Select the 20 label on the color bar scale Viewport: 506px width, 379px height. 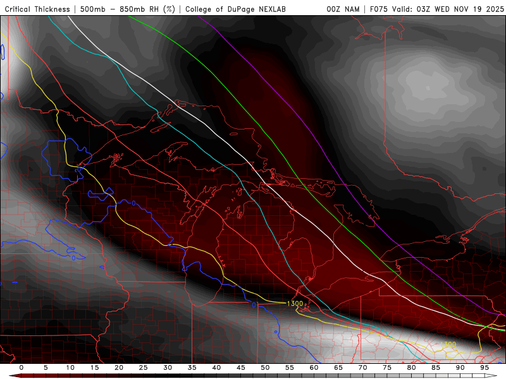[x=119, y=368]
